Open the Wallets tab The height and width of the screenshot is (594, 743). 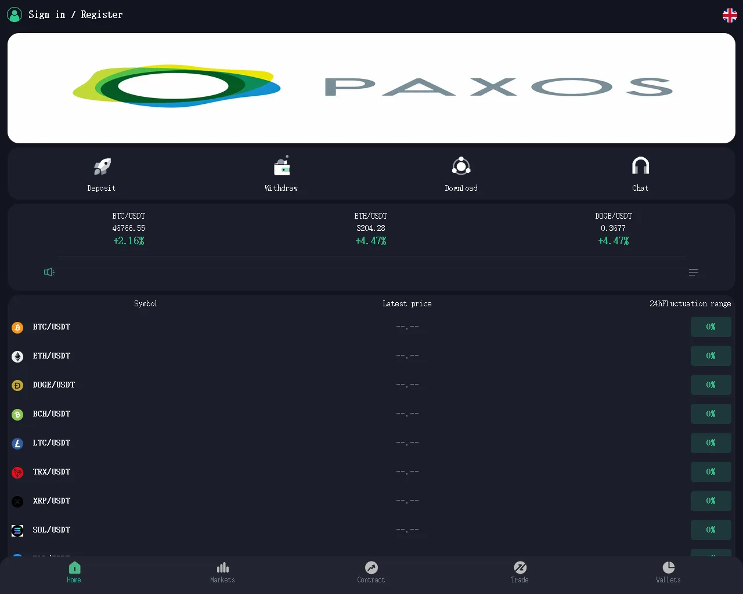[x=668, y=571]
